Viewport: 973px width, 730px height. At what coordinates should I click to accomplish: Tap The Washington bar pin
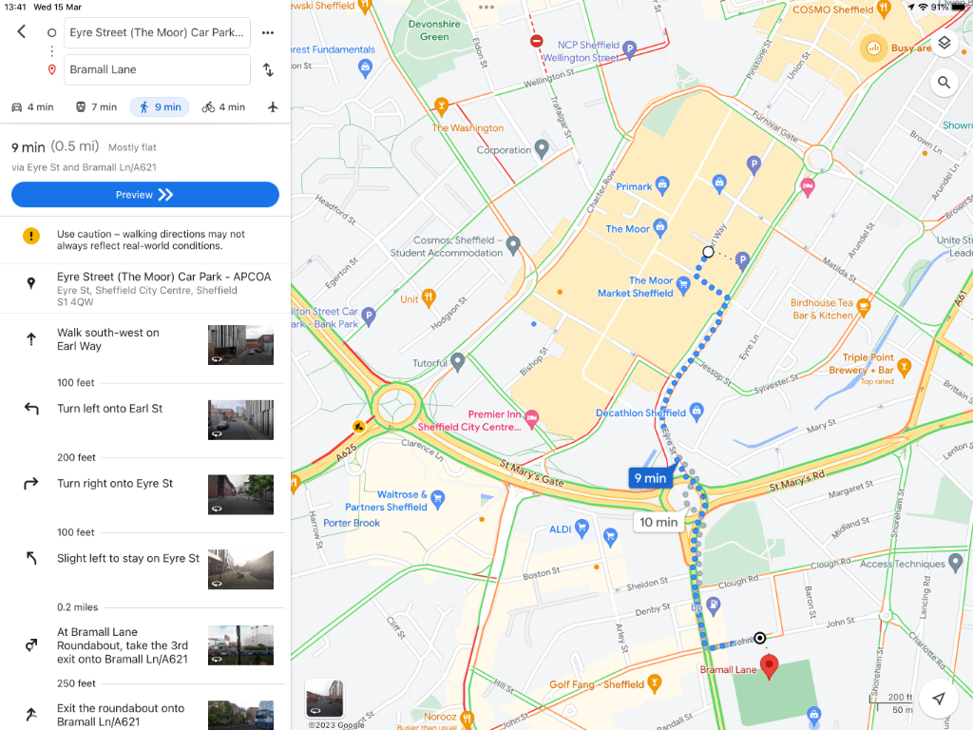point(441,106)
